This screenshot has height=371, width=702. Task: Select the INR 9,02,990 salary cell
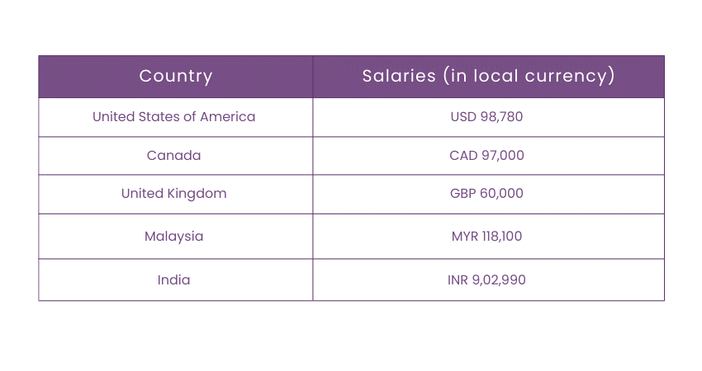pyautogui.click(x=487, y=280)
